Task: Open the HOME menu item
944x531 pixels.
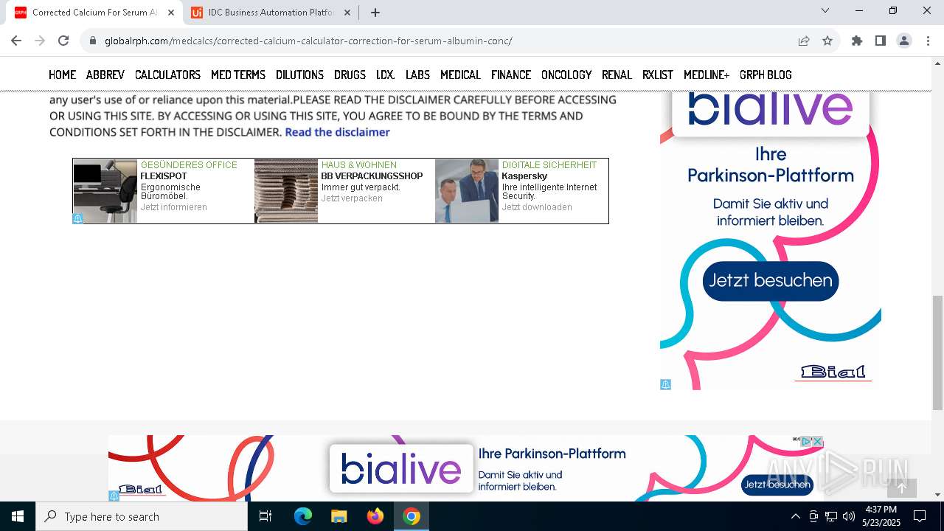Action: [63, 74]
